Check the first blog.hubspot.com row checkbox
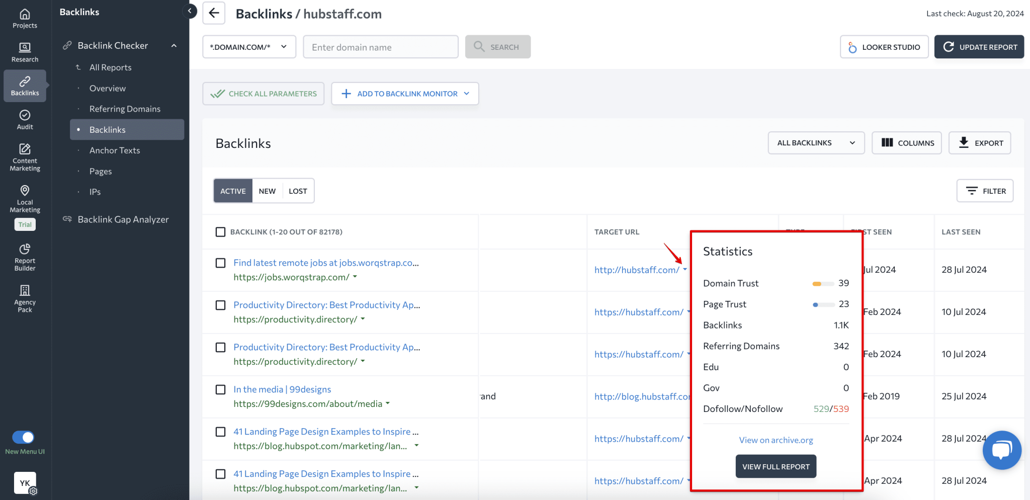The image size is (1030, 500). [220, 432]
